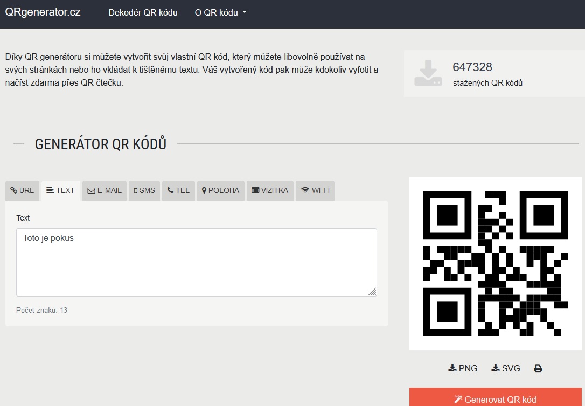Click Generovat QR kód button
The width and height of the screenshot is (585, 406).
pos(496,397)
